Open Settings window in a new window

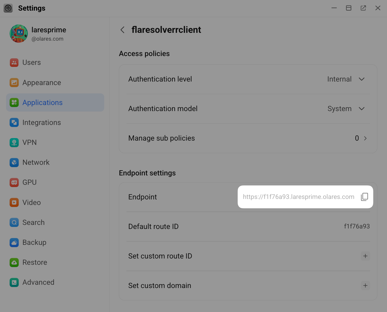pyautogui.click(x=363, y=8)
